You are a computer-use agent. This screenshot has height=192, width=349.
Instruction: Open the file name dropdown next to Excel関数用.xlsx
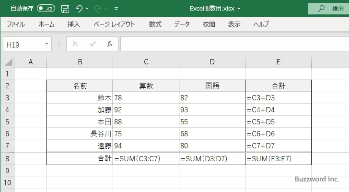tap(239, 9)
